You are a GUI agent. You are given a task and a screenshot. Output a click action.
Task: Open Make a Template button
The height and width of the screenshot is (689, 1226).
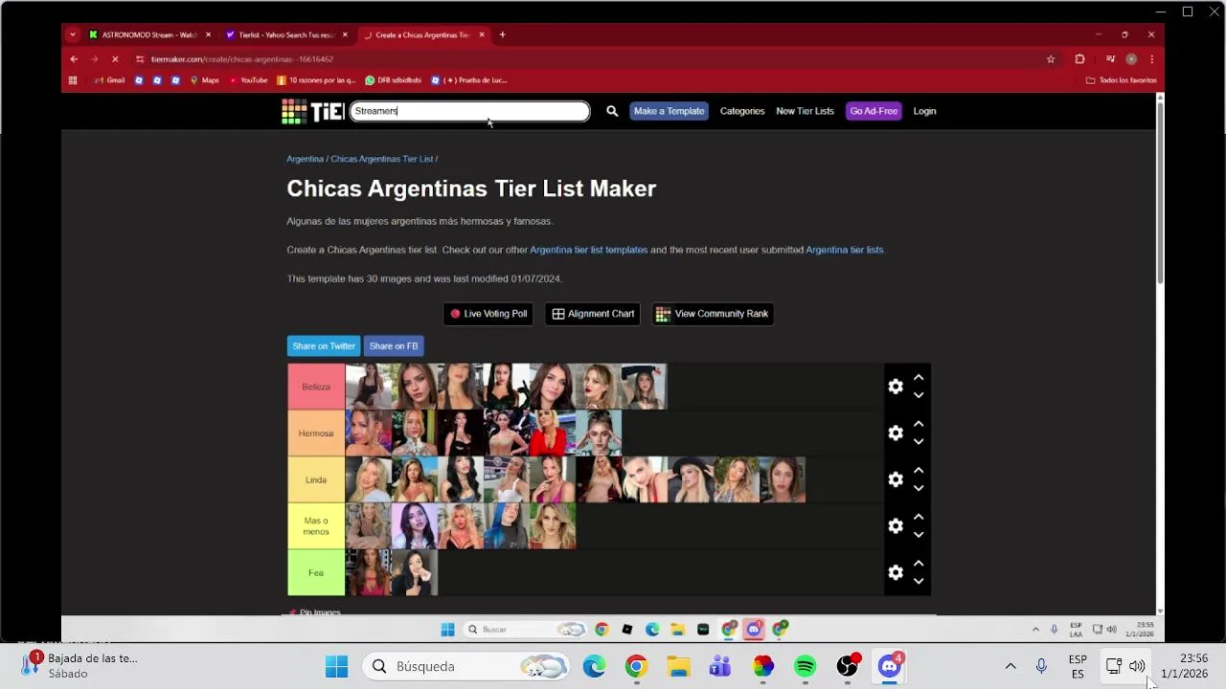pyautogui.click(x=669, y=111)
